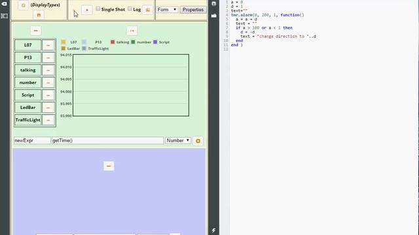This screenshot has height=235, width=419.
Task: Click the (DisplayTypes) label
Action: pos(45,5)
